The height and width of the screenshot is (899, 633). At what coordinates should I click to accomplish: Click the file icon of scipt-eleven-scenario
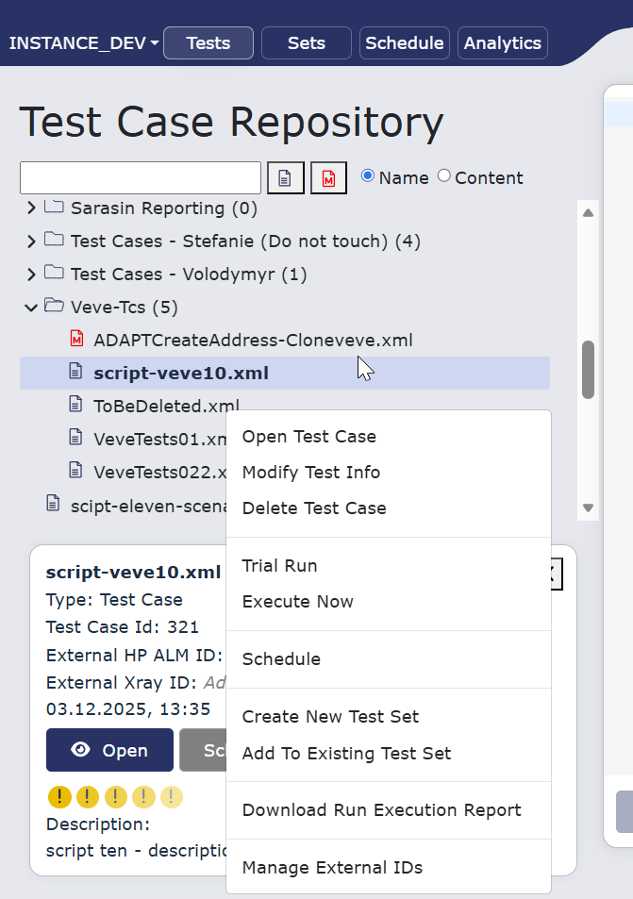(x=53, y=504)
